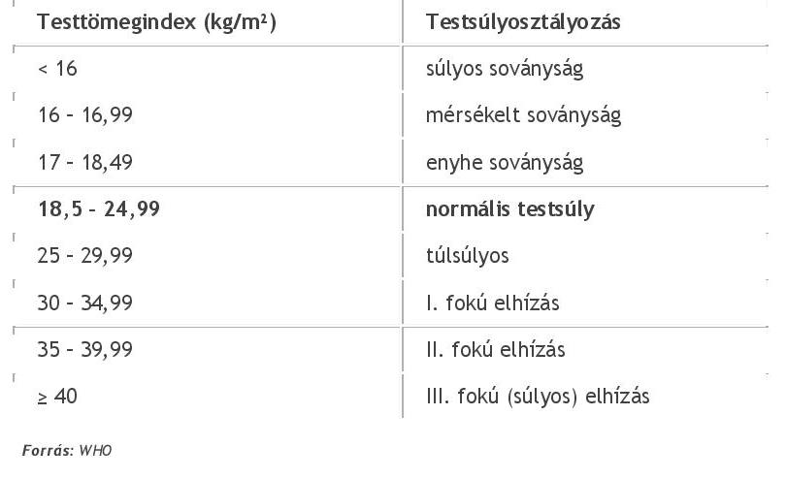
Task: Click the 'II. fokú elhízás' cell
Action: point(495,349)
